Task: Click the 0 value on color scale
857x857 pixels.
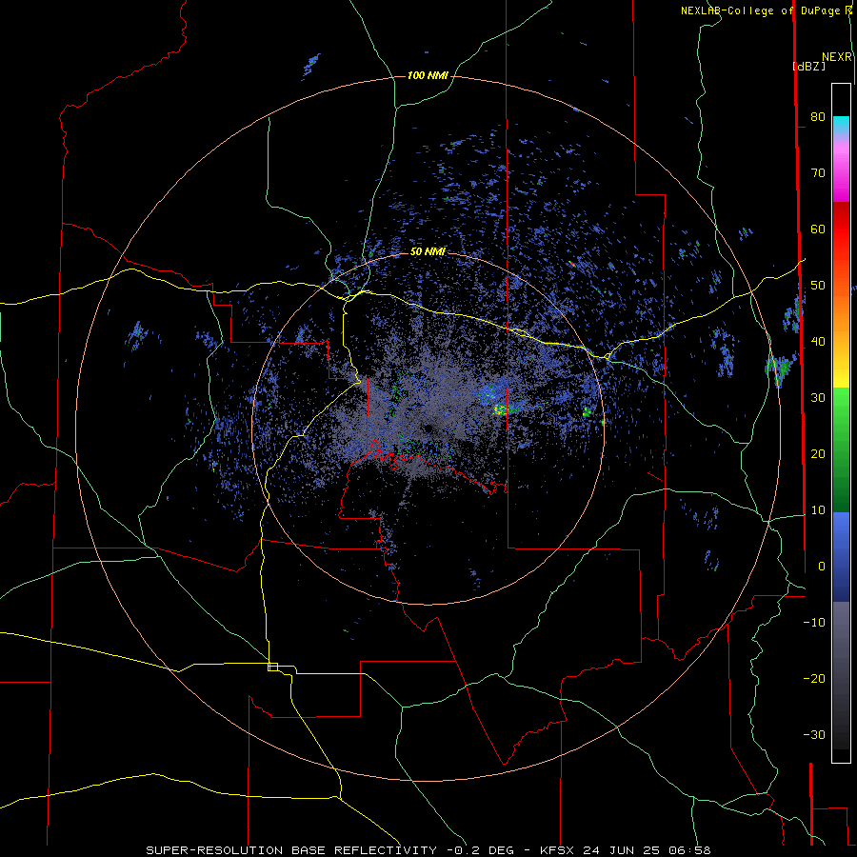Action: coord(822,567)
